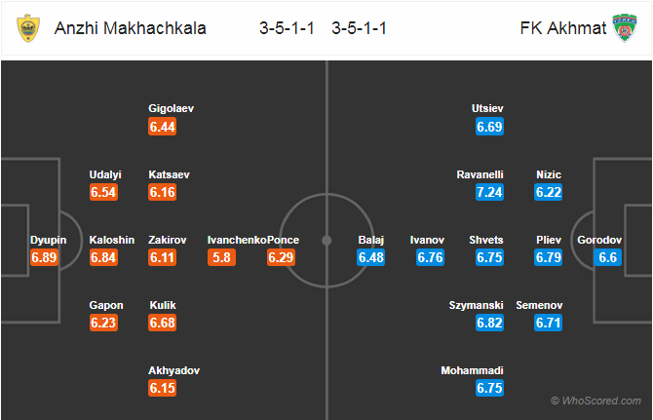The width and height of the screenshot is (653, 420).
Task: Click player name Gigolaev
Action: [x=172, y=108]
